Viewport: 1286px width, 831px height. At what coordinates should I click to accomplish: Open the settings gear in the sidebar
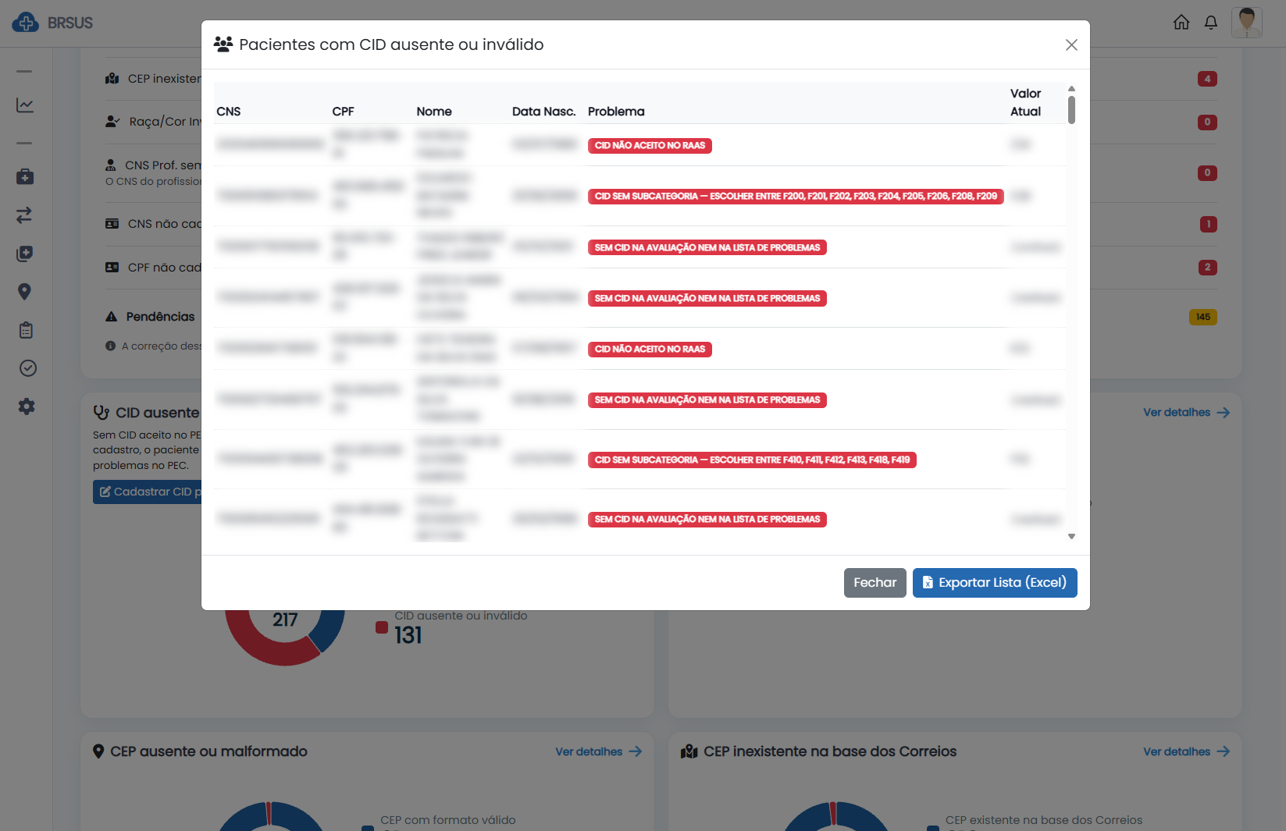[x=27, y=407]
